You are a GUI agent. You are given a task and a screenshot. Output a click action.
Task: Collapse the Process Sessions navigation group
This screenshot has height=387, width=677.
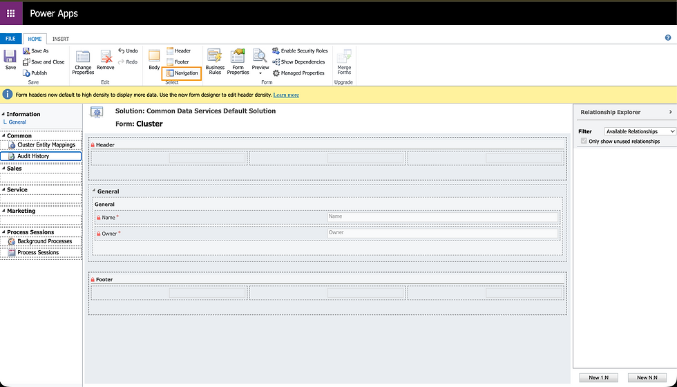click(3, 232)
